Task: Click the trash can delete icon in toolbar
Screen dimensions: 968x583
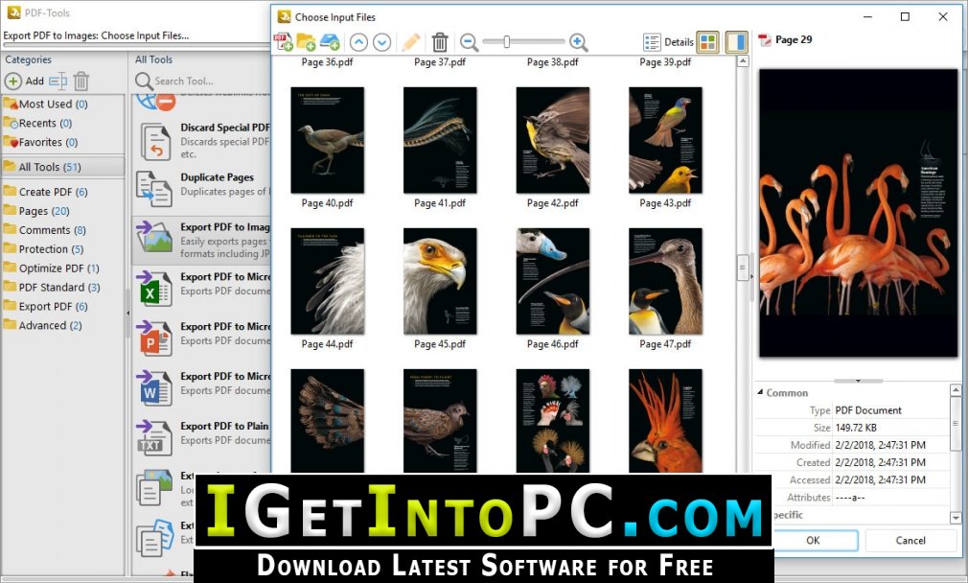Action: pos(440,42)
